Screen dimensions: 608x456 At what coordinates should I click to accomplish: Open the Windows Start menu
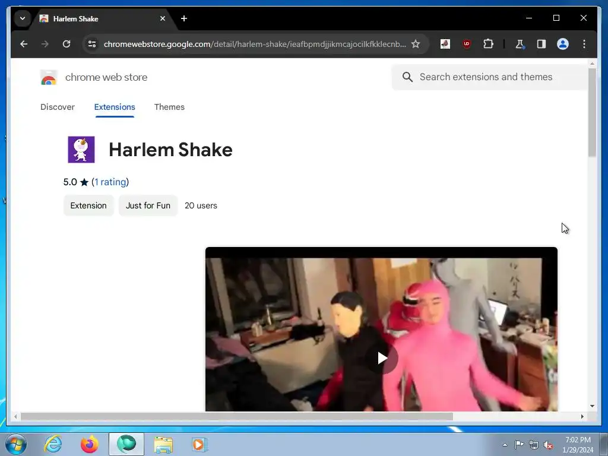click(x=16, y=444)
